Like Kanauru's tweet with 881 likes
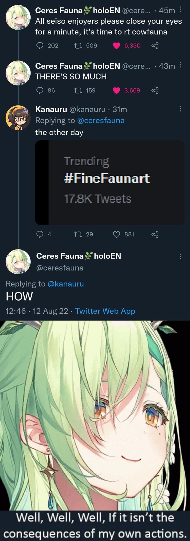Image resolution: width=190 pixels, height=541 pixels. (x=117, y=234)
